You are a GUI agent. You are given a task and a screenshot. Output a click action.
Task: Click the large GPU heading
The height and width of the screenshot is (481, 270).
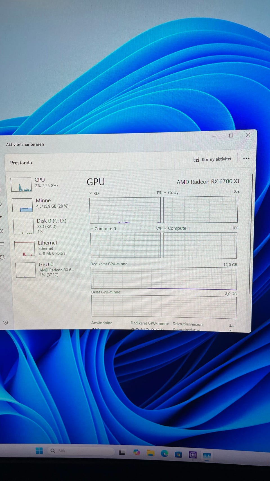[x=96, y=182]
